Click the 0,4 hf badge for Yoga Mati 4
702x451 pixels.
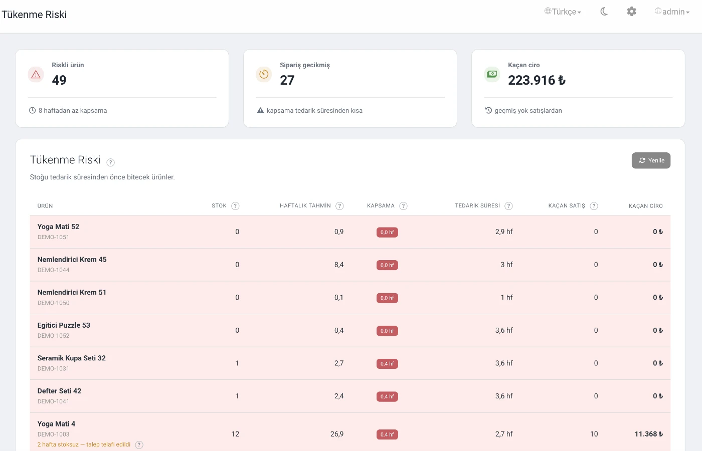(x=387, y=434)
